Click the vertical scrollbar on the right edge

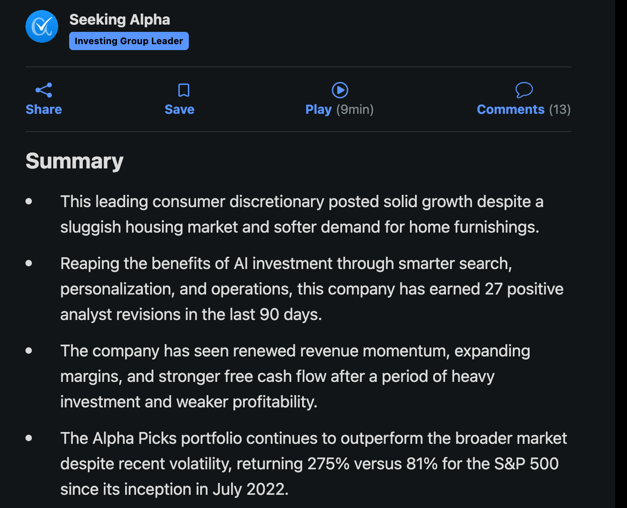[x=621, y=254]
